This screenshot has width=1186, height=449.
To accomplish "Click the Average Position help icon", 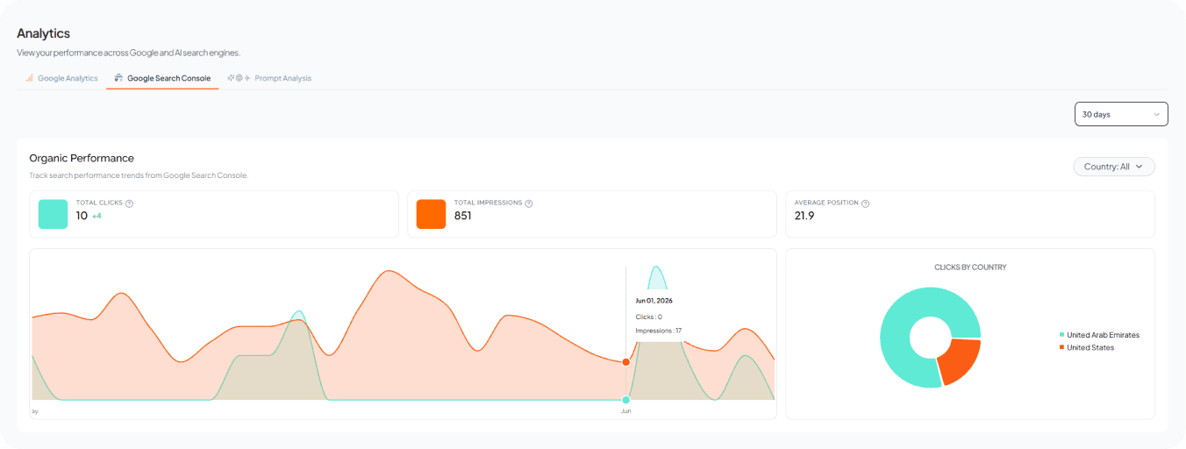I will click(x=865, y=203).
